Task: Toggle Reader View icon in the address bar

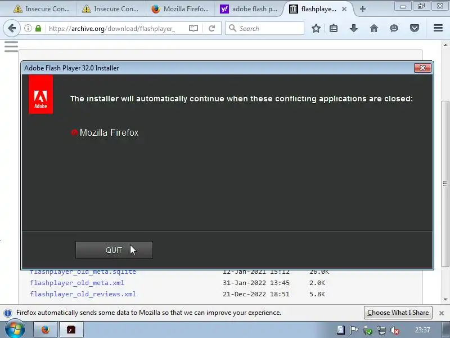Action: tap(193, 28)
